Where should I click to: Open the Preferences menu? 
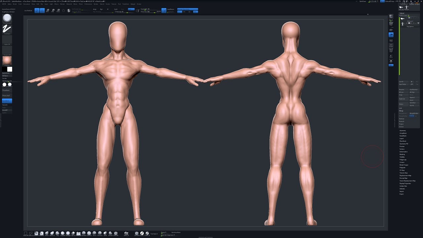tap(88, 4)
